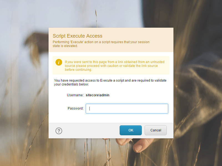The width and height of the screenshot is (222, 166).
Task: Dismiss the dialog using Cancel
Action: 156,130
